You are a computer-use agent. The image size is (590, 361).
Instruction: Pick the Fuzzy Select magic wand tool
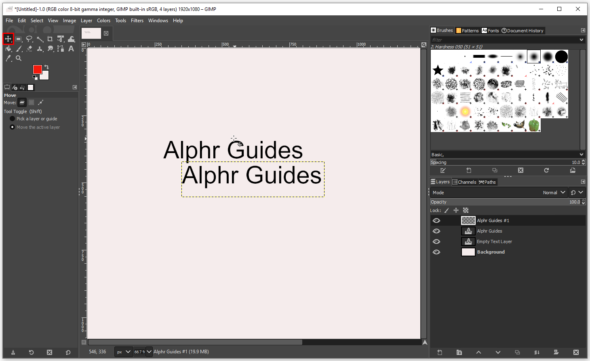point(40,39)
